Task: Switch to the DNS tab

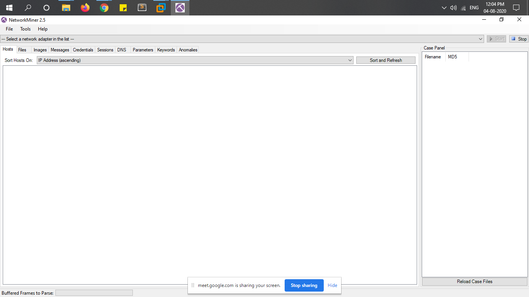Action: click(122, 50)
